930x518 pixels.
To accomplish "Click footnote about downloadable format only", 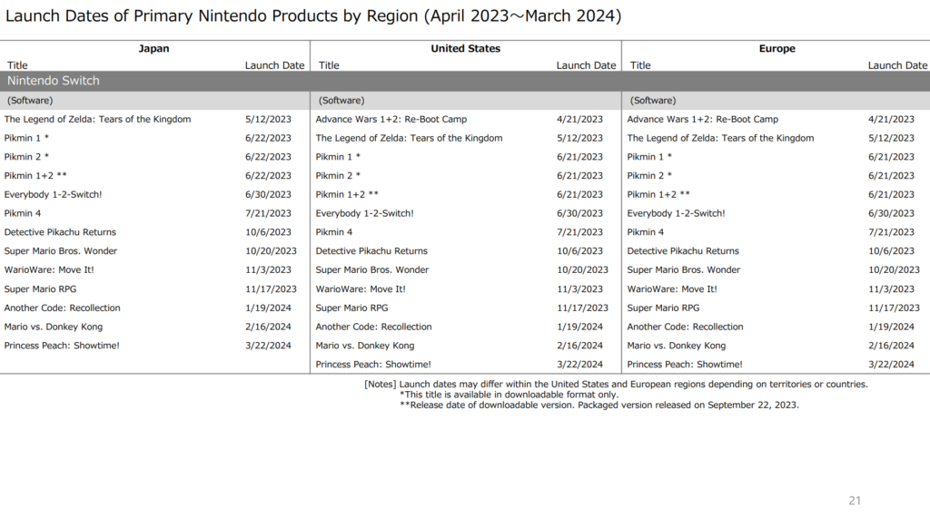I will point(509,395).
